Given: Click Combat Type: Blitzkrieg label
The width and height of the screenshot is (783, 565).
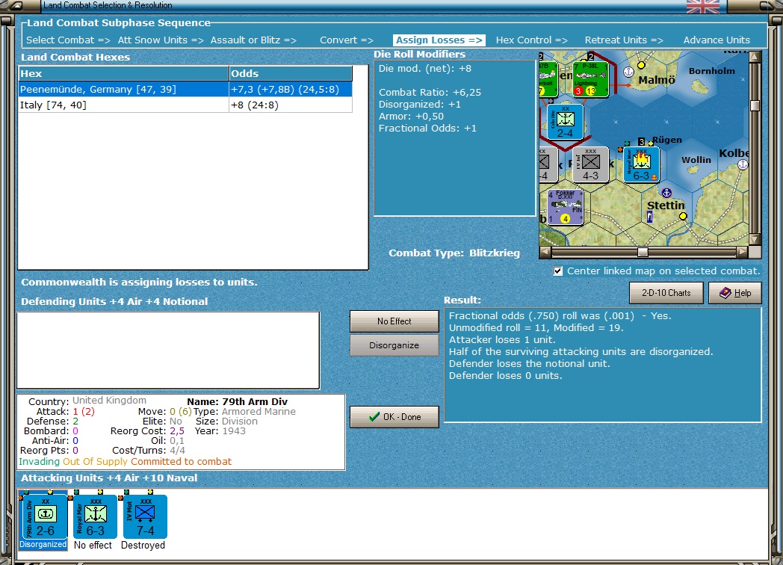Looking at the screenshot, I should click(x=454, y=253).
